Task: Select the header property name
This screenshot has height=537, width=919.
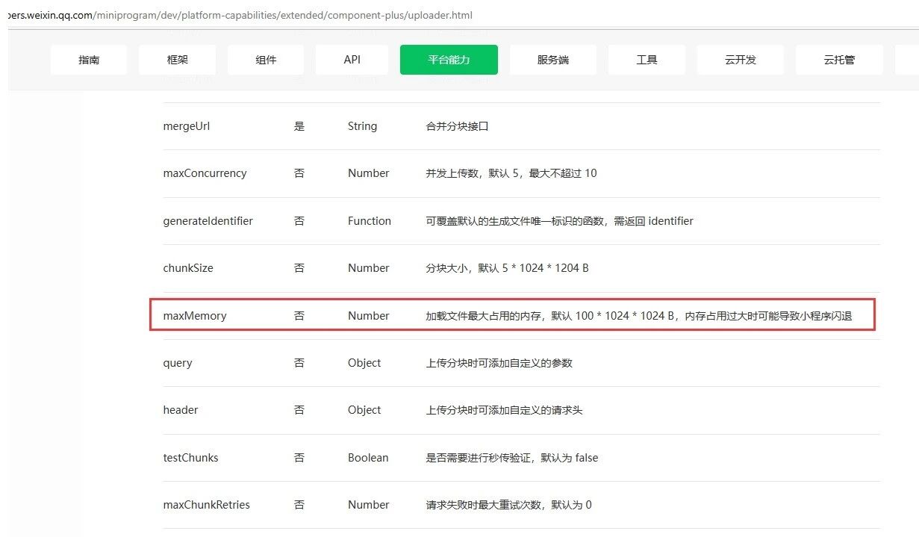Action: 180,410
